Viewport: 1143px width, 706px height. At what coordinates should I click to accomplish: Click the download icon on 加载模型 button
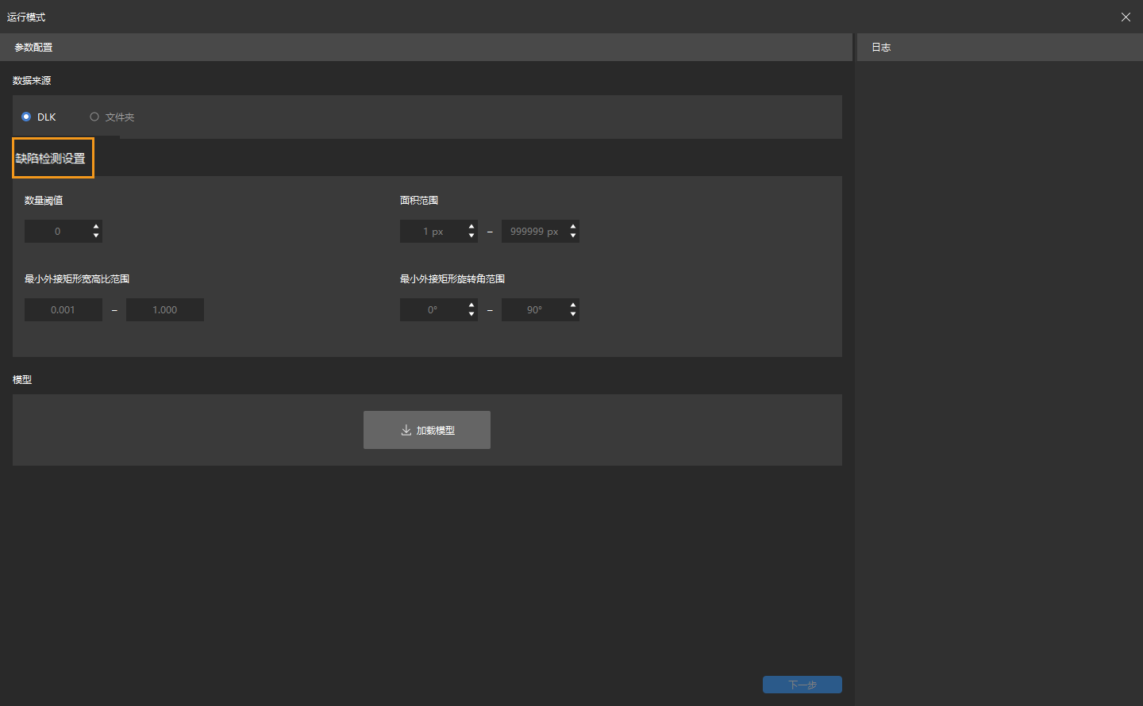pyautogui.click(x=406, y=430)
